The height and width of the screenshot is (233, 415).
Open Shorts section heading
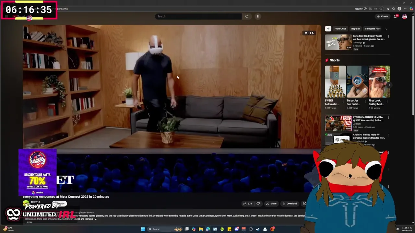[x=335, y=60]
